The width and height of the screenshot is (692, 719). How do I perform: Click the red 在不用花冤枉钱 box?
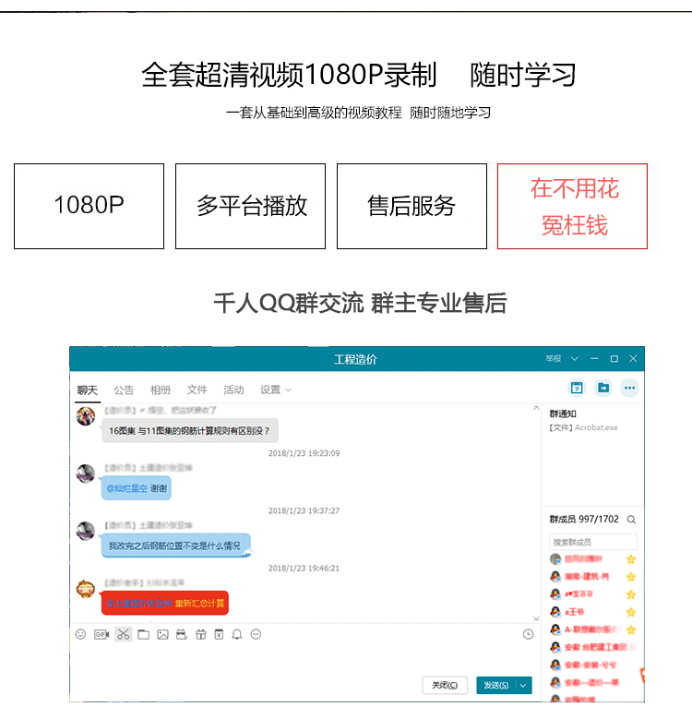(x=572, y=207)
